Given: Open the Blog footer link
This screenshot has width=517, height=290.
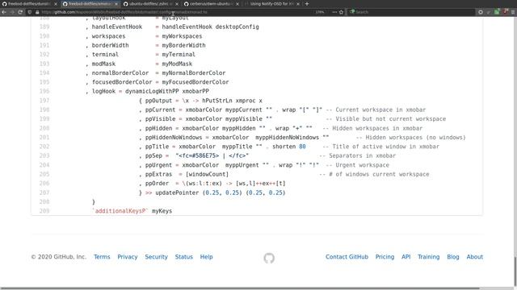Looking at the screenshot, I should click(x=453, y=257).
